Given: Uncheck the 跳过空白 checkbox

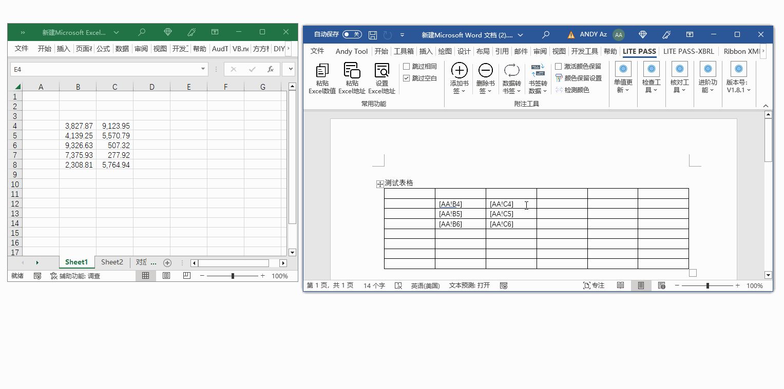Looking at the screenshot, I should 407,78.
